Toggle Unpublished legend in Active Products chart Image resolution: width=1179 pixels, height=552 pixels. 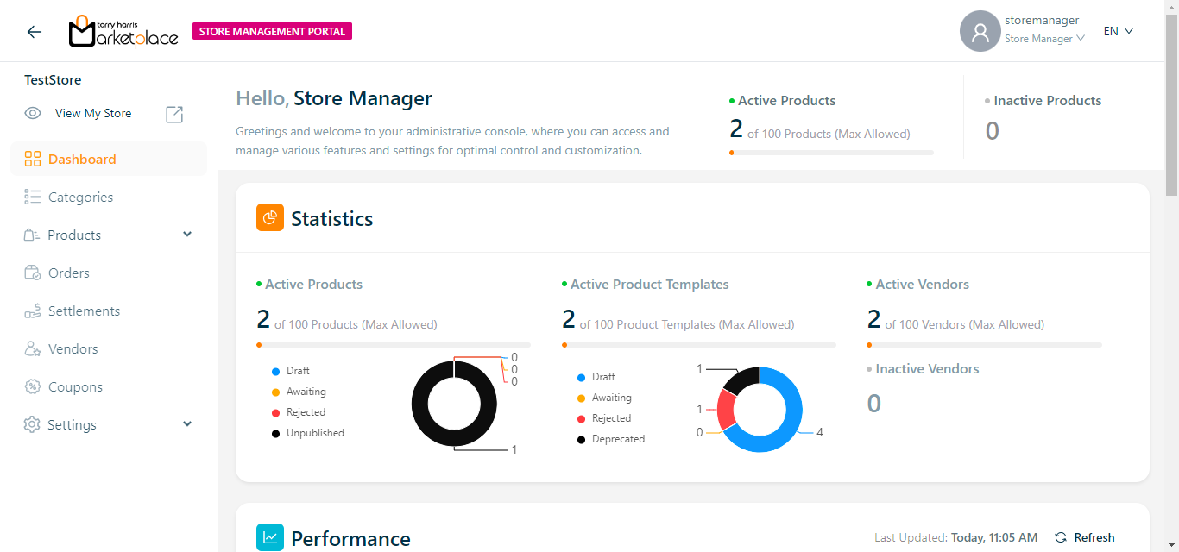pyautogui.click(x=314, y=433)
